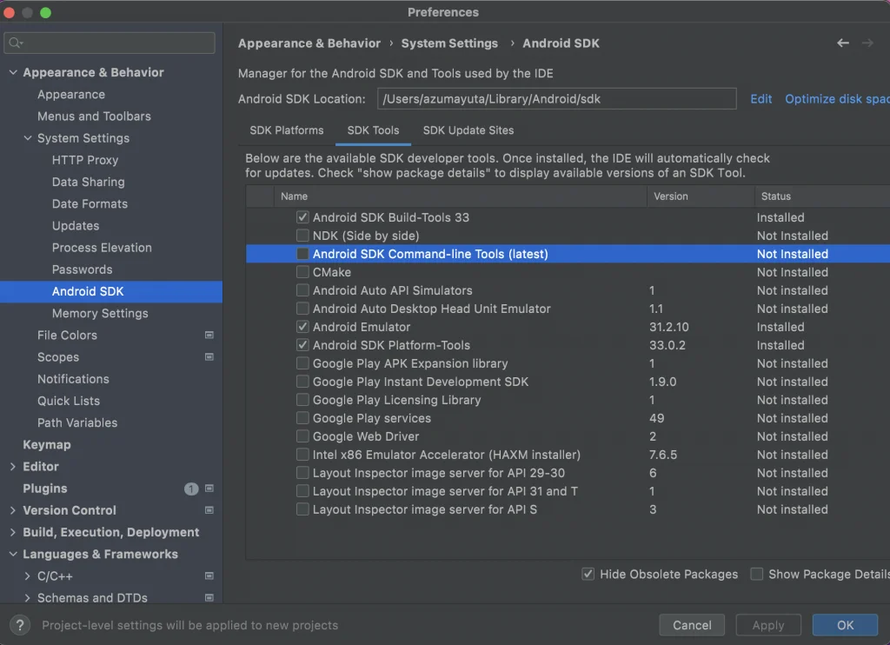Click the project-level icon beside Plugins
890x645 pixels.
click(x=209, y=489)
